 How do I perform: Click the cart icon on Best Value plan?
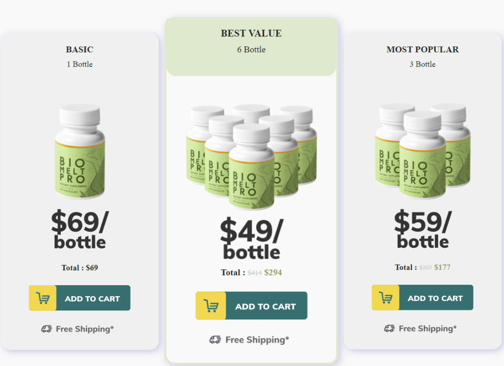click(x=211, y=306)
